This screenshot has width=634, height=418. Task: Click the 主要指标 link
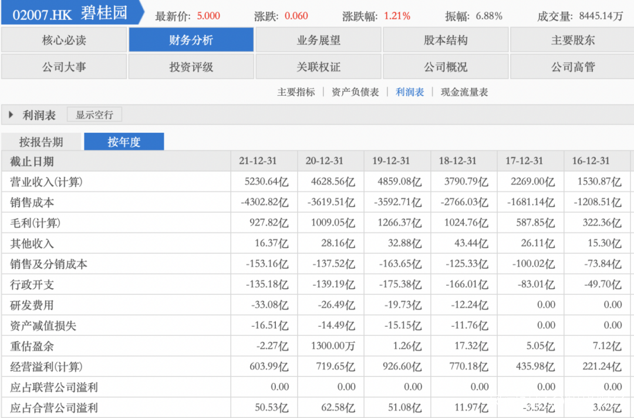click(x=296, y=92)
